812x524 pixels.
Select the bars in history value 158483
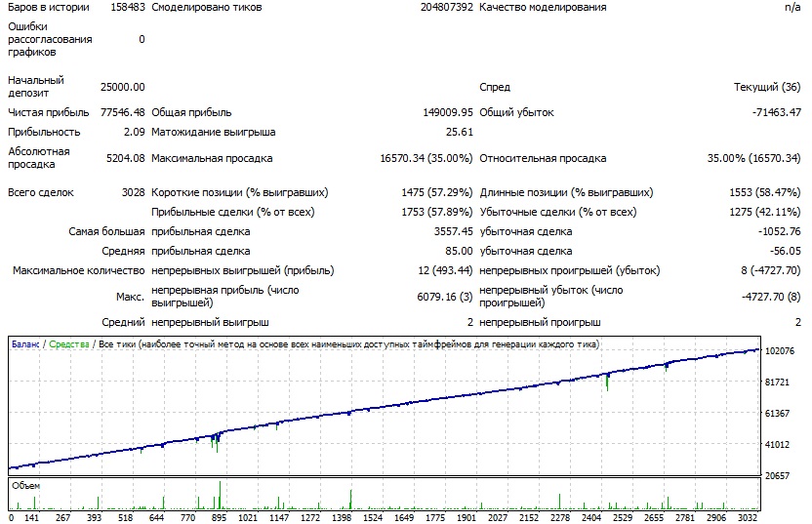(128, 7)
